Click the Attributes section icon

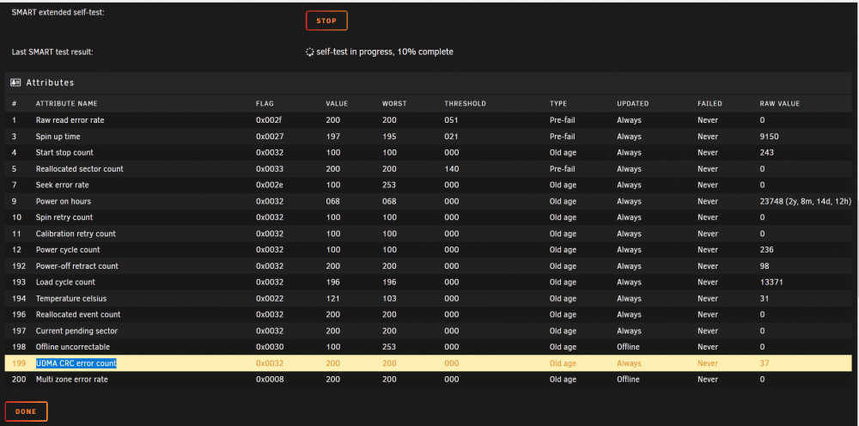(15, 82)
